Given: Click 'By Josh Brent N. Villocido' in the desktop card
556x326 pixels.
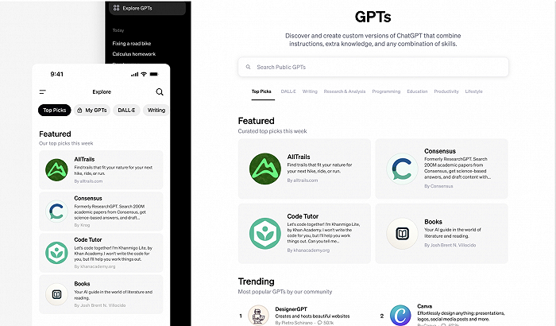Looking at the screenshot, I should click(x=450, y=245).
